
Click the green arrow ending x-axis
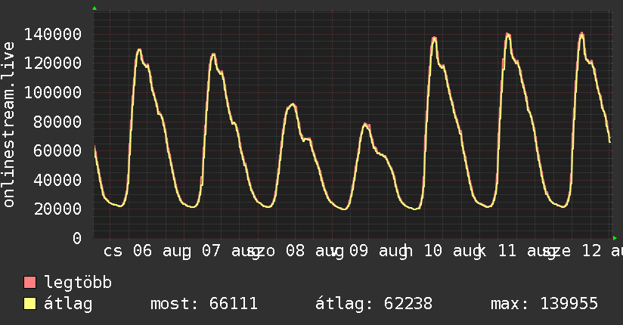click(615, 238)
